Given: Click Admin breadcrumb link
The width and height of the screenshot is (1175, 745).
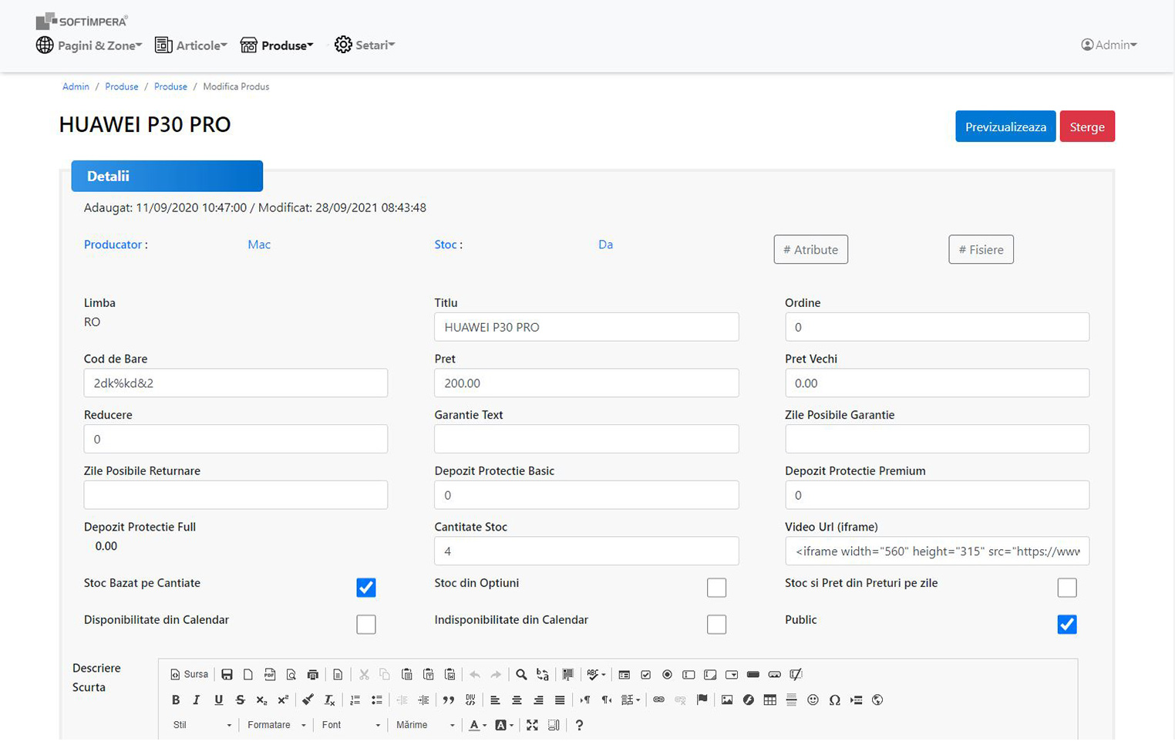Looking at the screenshot, I should tap(76, 86).
